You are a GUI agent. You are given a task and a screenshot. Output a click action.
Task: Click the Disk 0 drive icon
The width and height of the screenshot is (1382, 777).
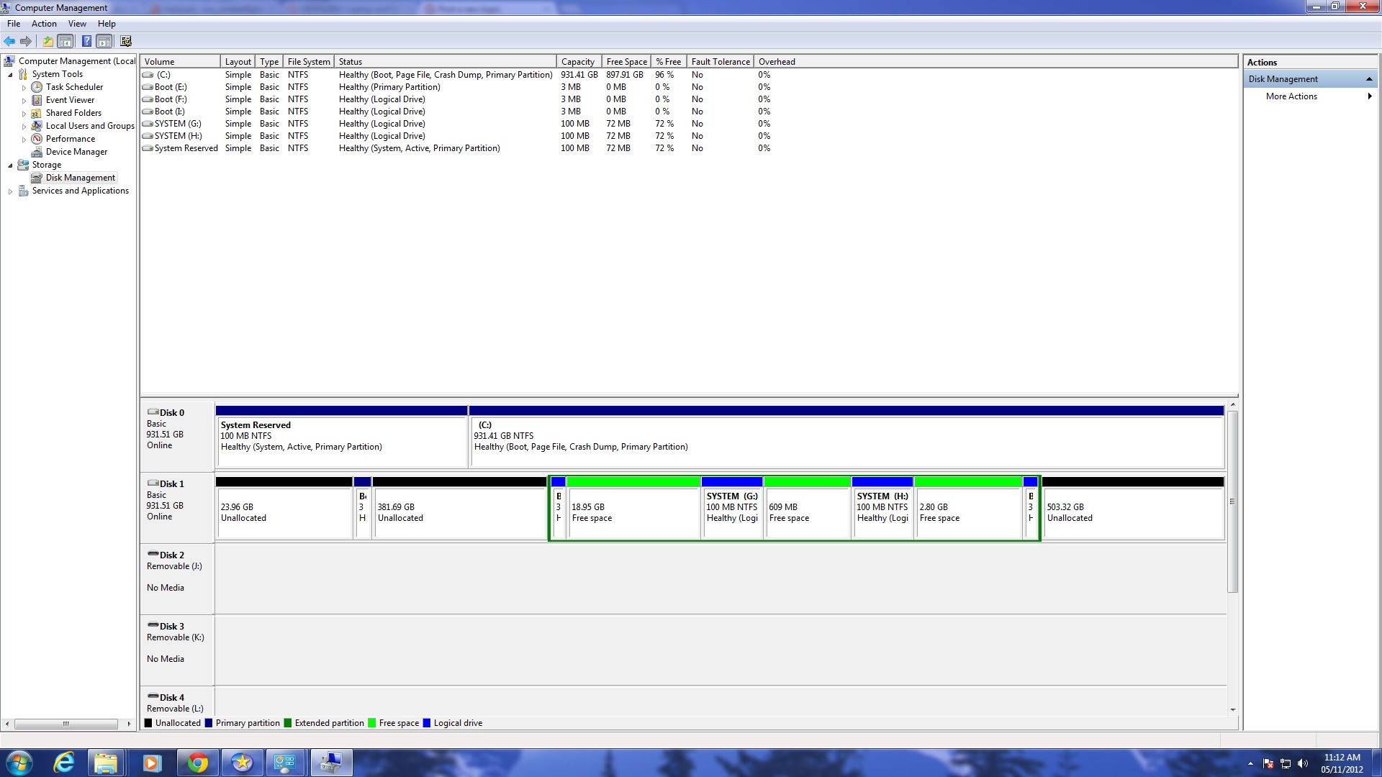point(153,412)
